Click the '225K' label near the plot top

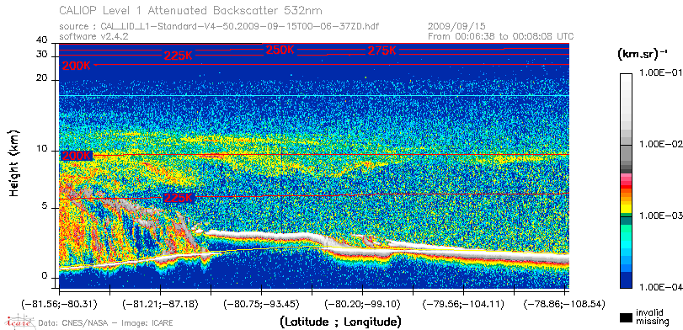click(x=179, y=56)
